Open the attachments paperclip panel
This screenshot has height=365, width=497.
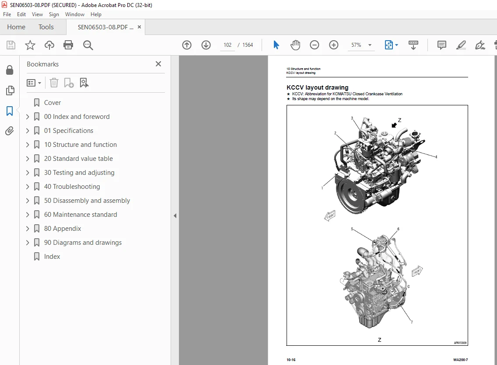[10, 131]
